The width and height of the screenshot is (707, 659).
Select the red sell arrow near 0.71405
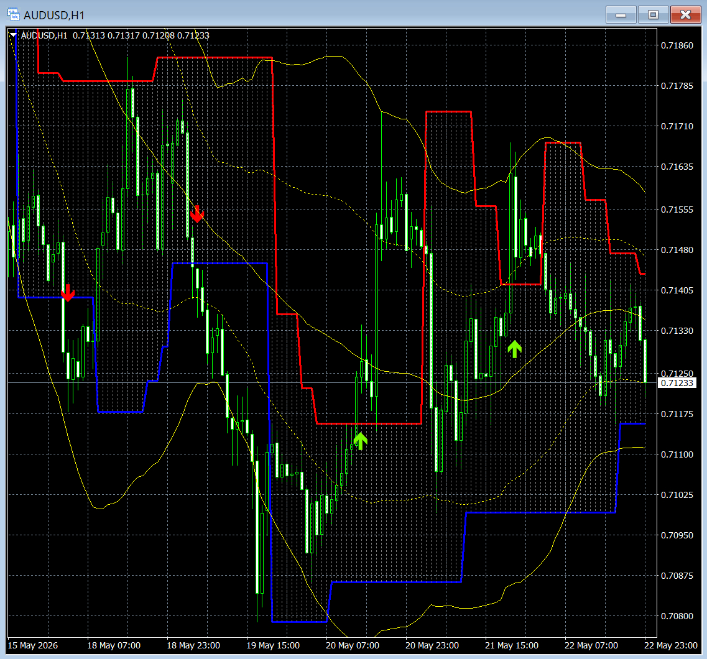(x=68, y=293)
